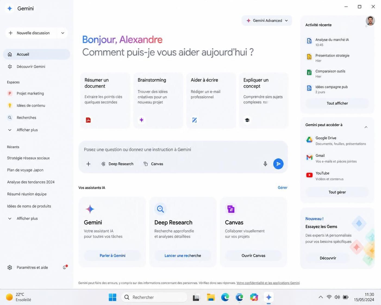Click the prompt input field
Image resolution: width=381 pixels, height=305 pixels.
click(x=183, y=150)
